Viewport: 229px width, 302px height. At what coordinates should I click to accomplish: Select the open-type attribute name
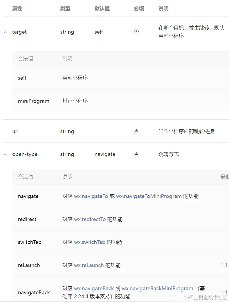25,154
